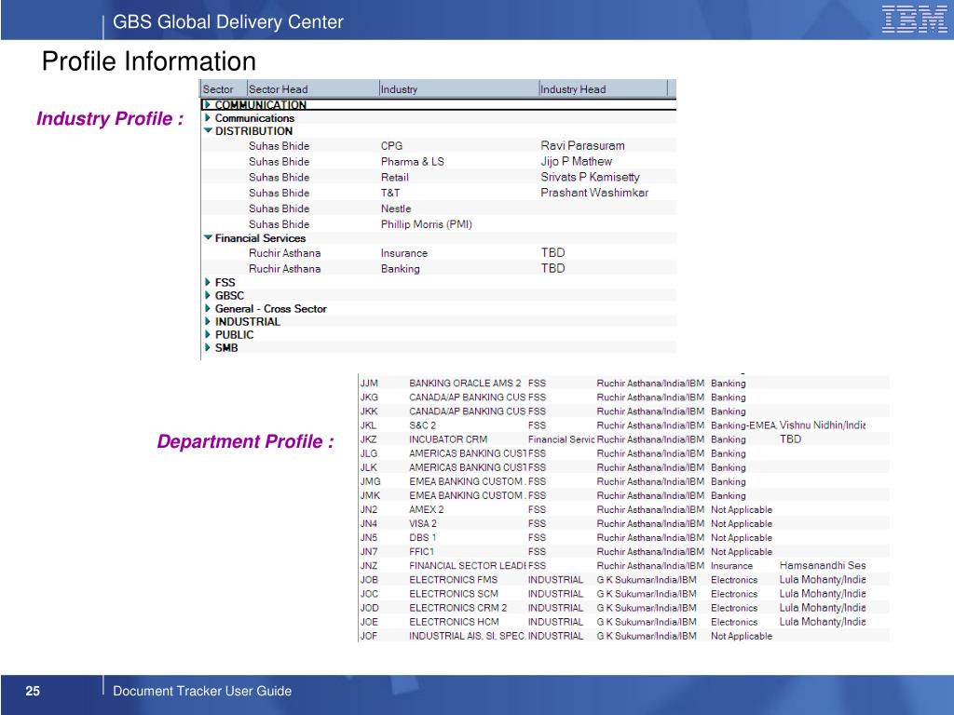This screenshot has width=954, height=715.
Task: Click industry head Prashant Washimkar
Action: 594,193
